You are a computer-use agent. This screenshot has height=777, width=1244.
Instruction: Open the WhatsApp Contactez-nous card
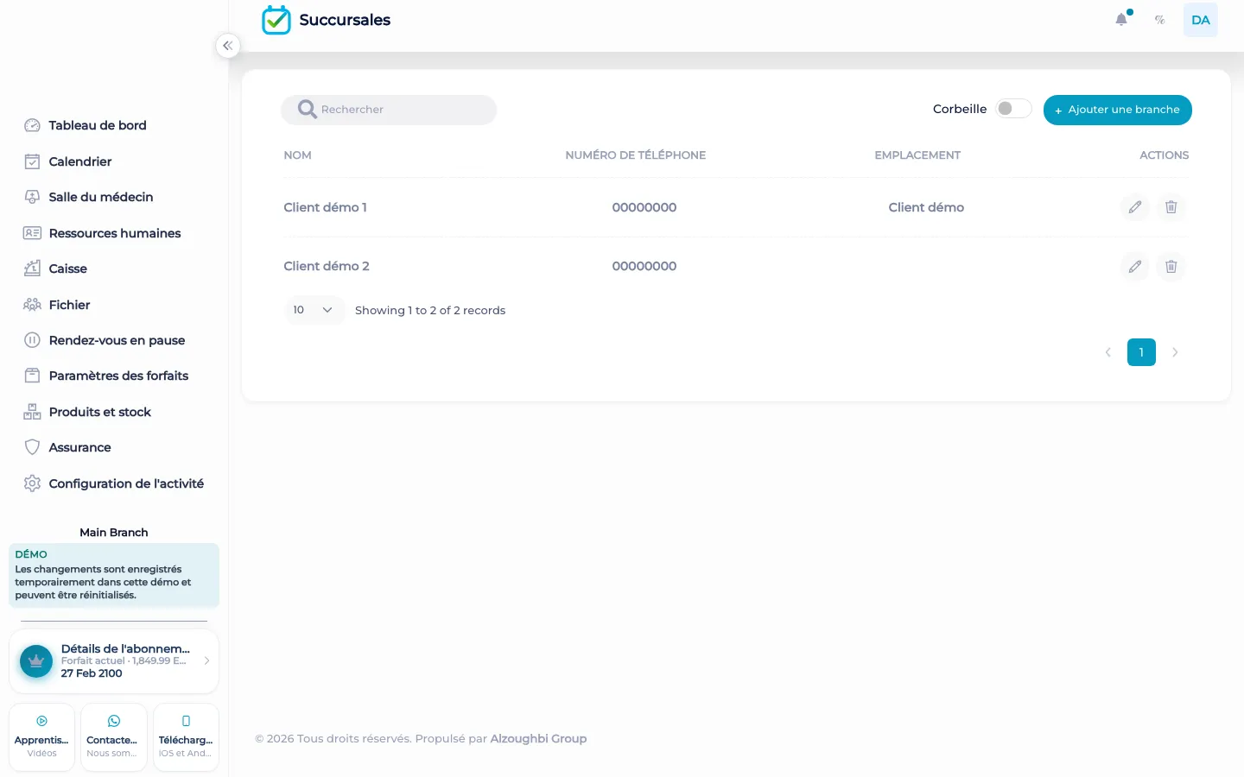[113, 737]
